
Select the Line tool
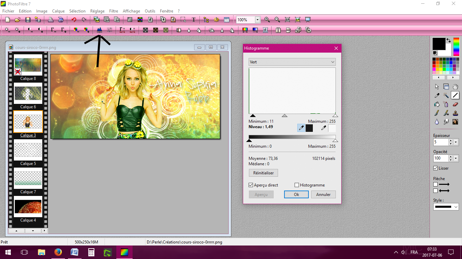click(455, 95)
